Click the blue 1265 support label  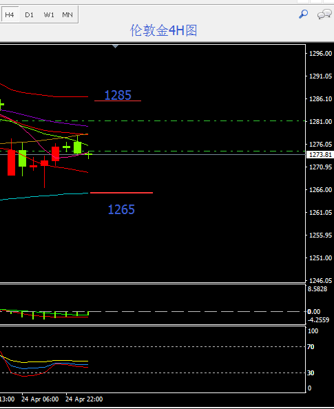tap(121, 209)
